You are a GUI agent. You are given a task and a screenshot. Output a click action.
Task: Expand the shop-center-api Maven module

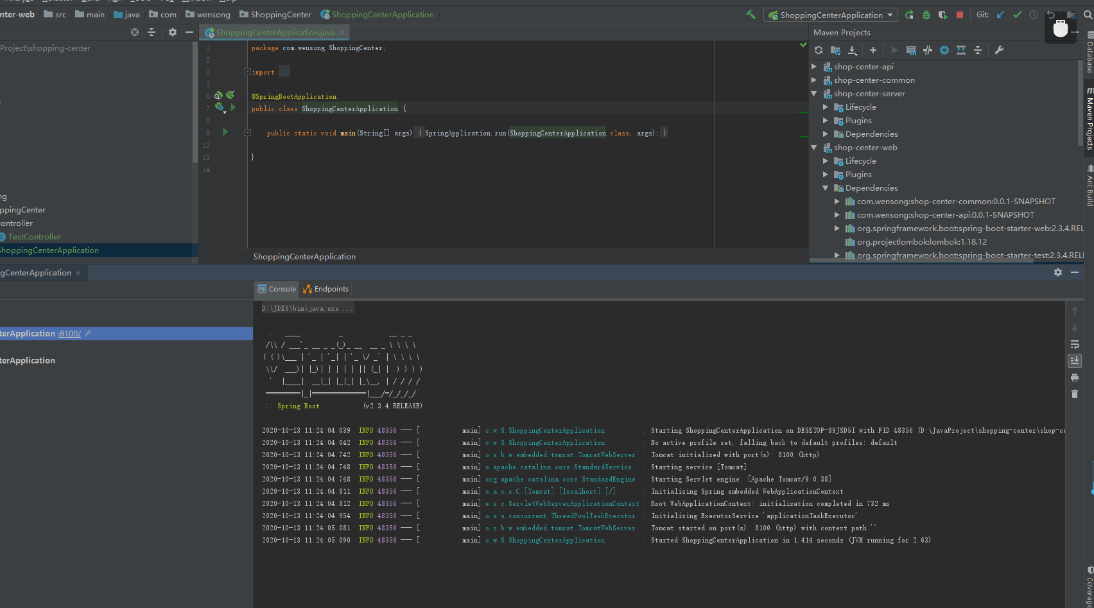814,67
